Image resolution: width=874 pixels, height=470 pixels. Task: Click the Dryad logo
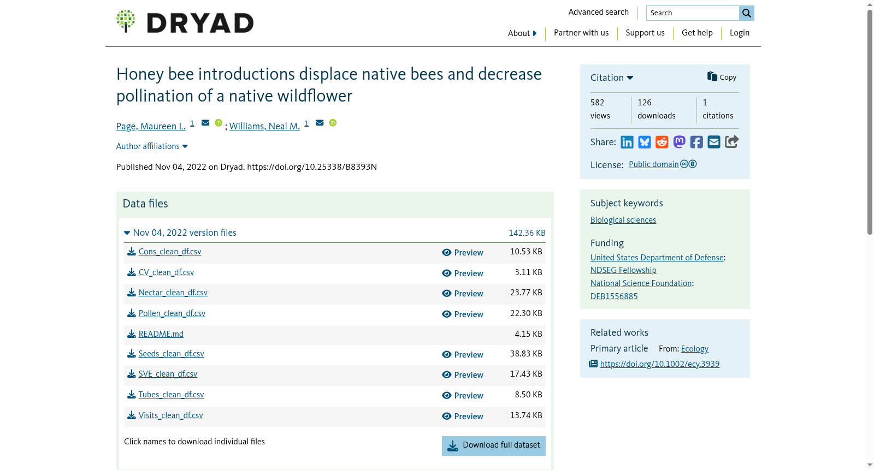[185, 22]
